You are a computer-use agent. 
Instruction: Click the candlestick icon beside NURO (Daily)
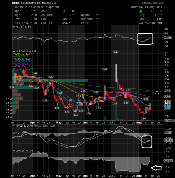(x=14, y=51)
